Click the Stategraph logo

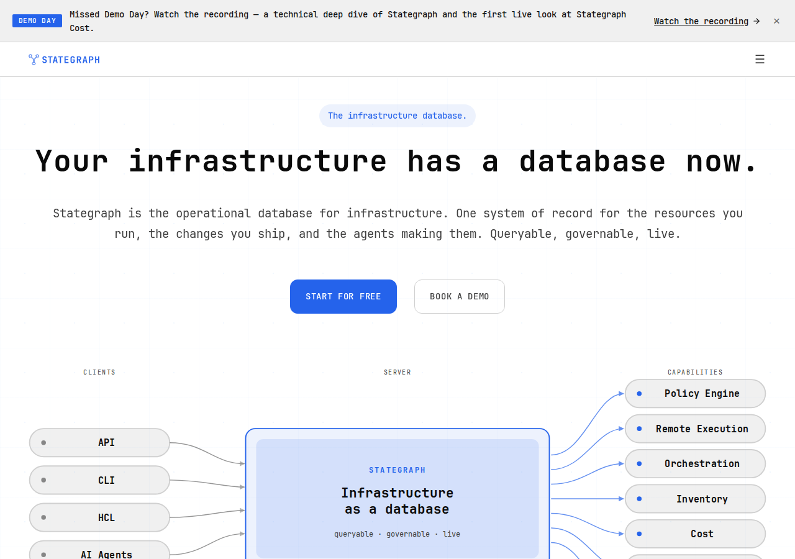pos(64,60)
